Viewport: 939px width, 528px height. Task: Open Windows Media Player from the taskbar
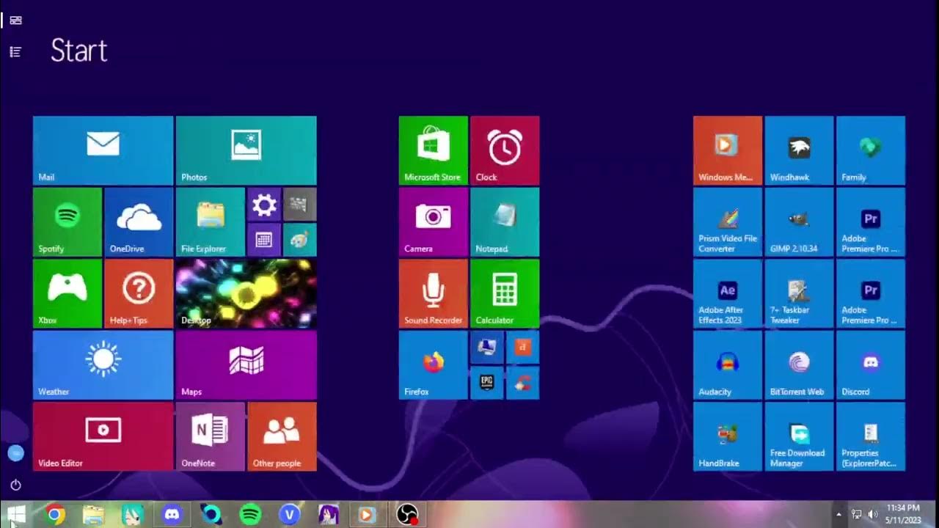367,515
